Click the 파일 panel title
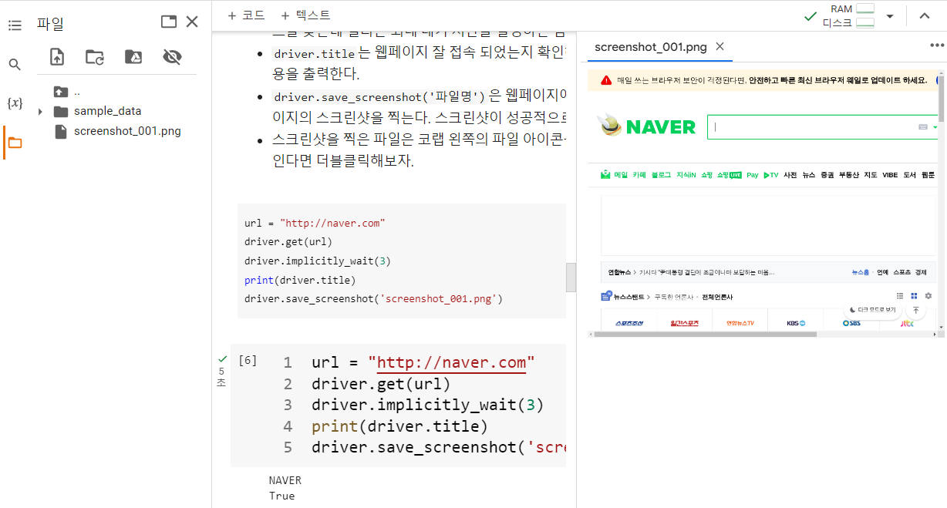This screenshot has width=947, height=508. [x=50, y=22]
